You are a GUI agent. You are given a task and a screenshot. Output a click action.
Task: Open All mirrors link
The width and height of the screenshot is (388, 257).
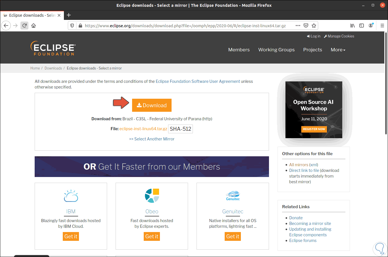(299, 165)
